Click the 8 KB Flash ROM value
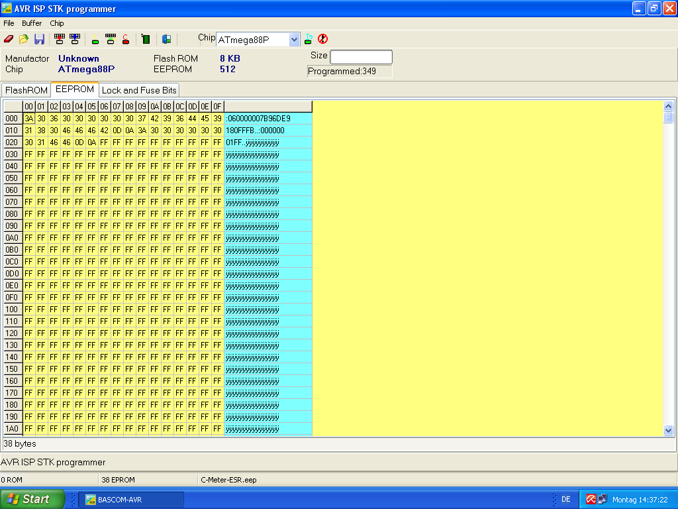Screen dimensions: 678x509 click(x=230, y=58)
